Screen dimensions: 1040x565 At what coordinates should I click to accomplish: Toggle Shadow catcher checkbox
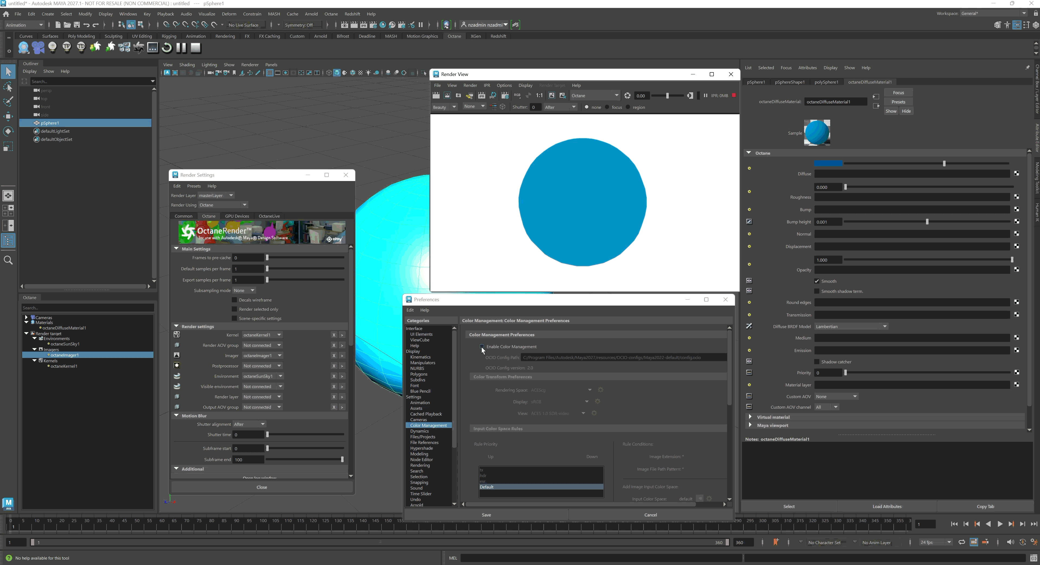pos(817,362)
